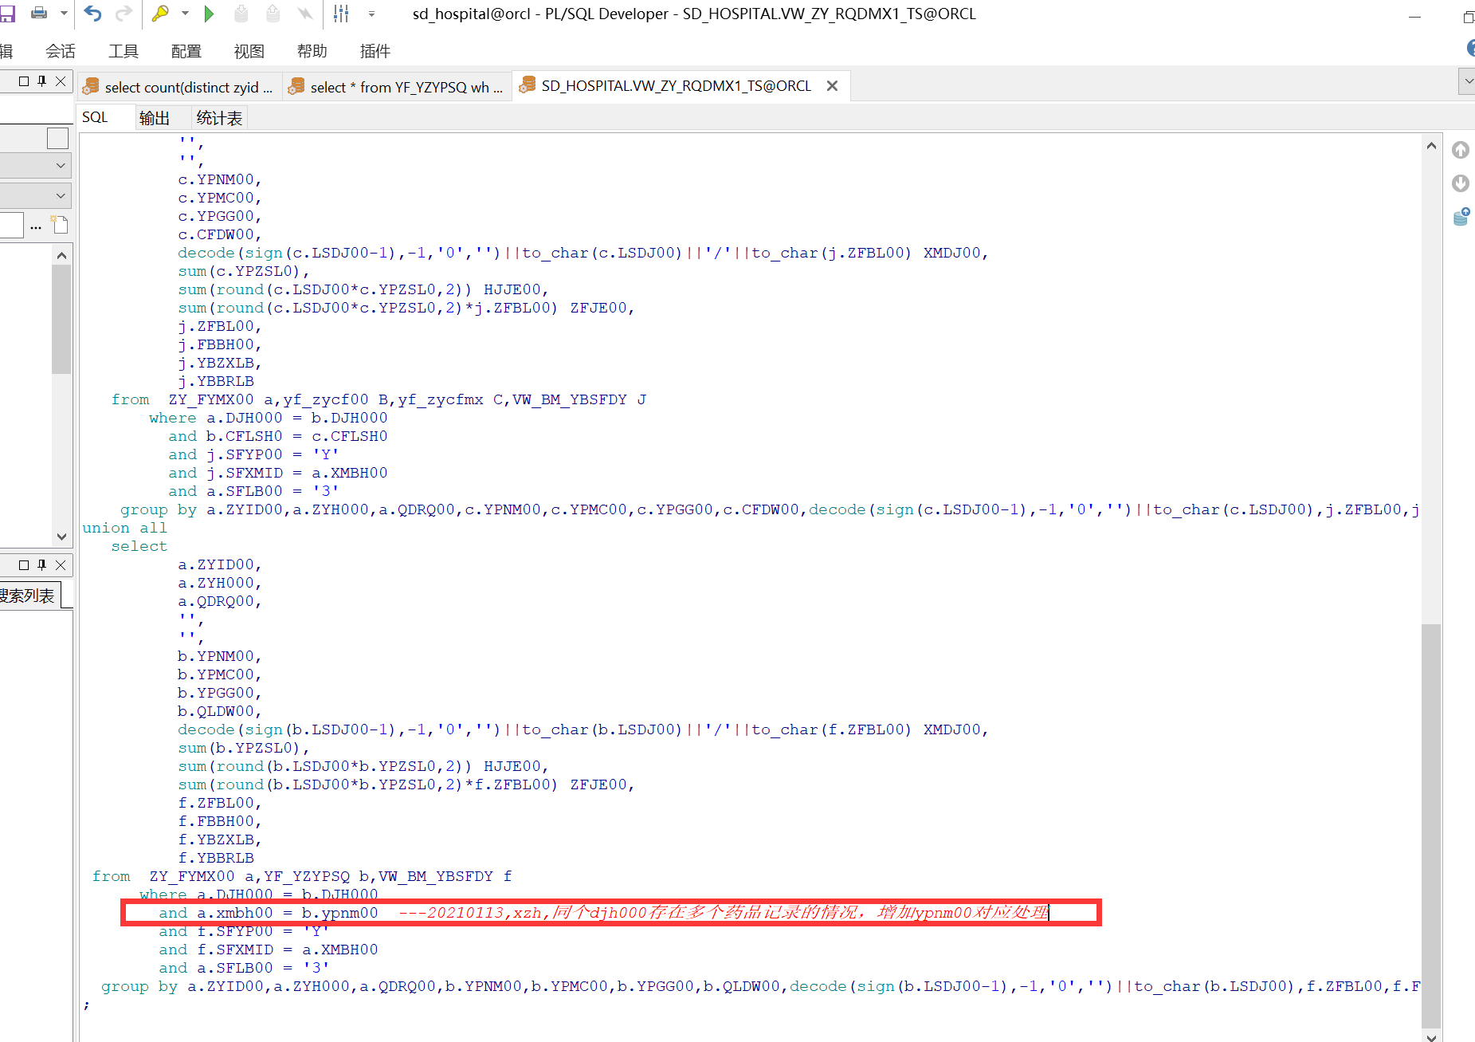Viewport: 1475px width, 1042px height.
Task: Click the blue help question mark icon
Action: click(1471, 48)
